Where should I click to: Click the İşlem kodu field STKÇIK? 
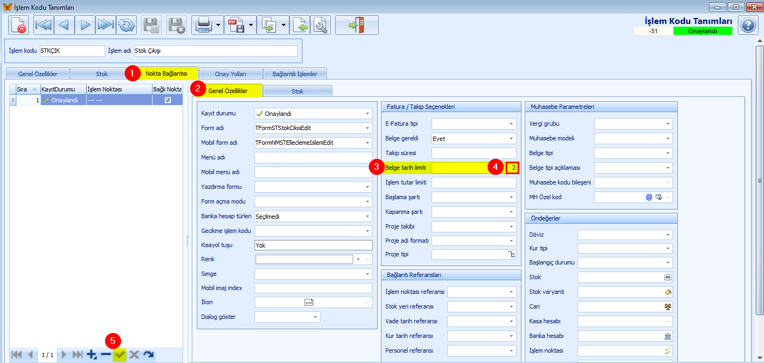(71, 51)
